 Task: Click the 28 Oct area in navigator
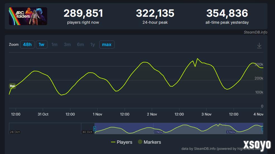[15, 132]
